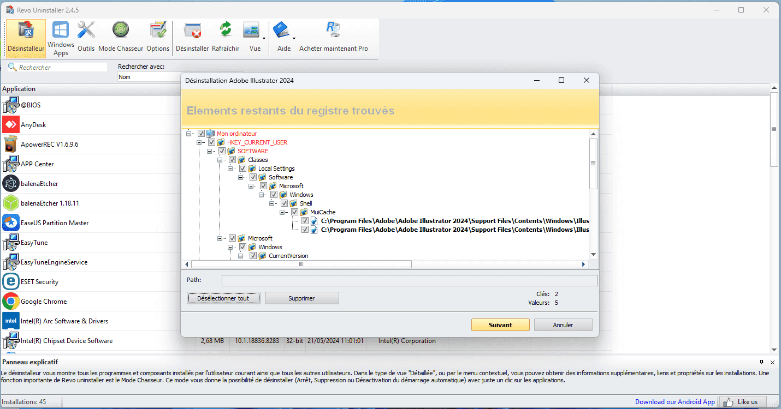This screenshot has width=781, height=409.
Task: Select the Microsoft node under Software
Action: (291, 186)
